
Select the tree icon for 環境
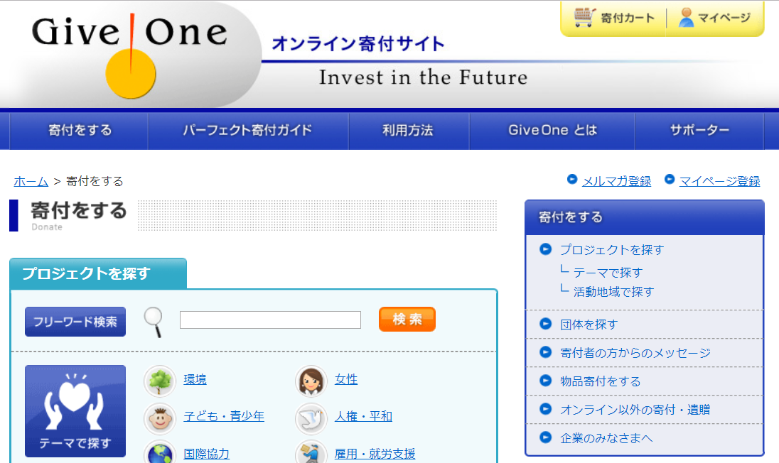pos(160,381)
